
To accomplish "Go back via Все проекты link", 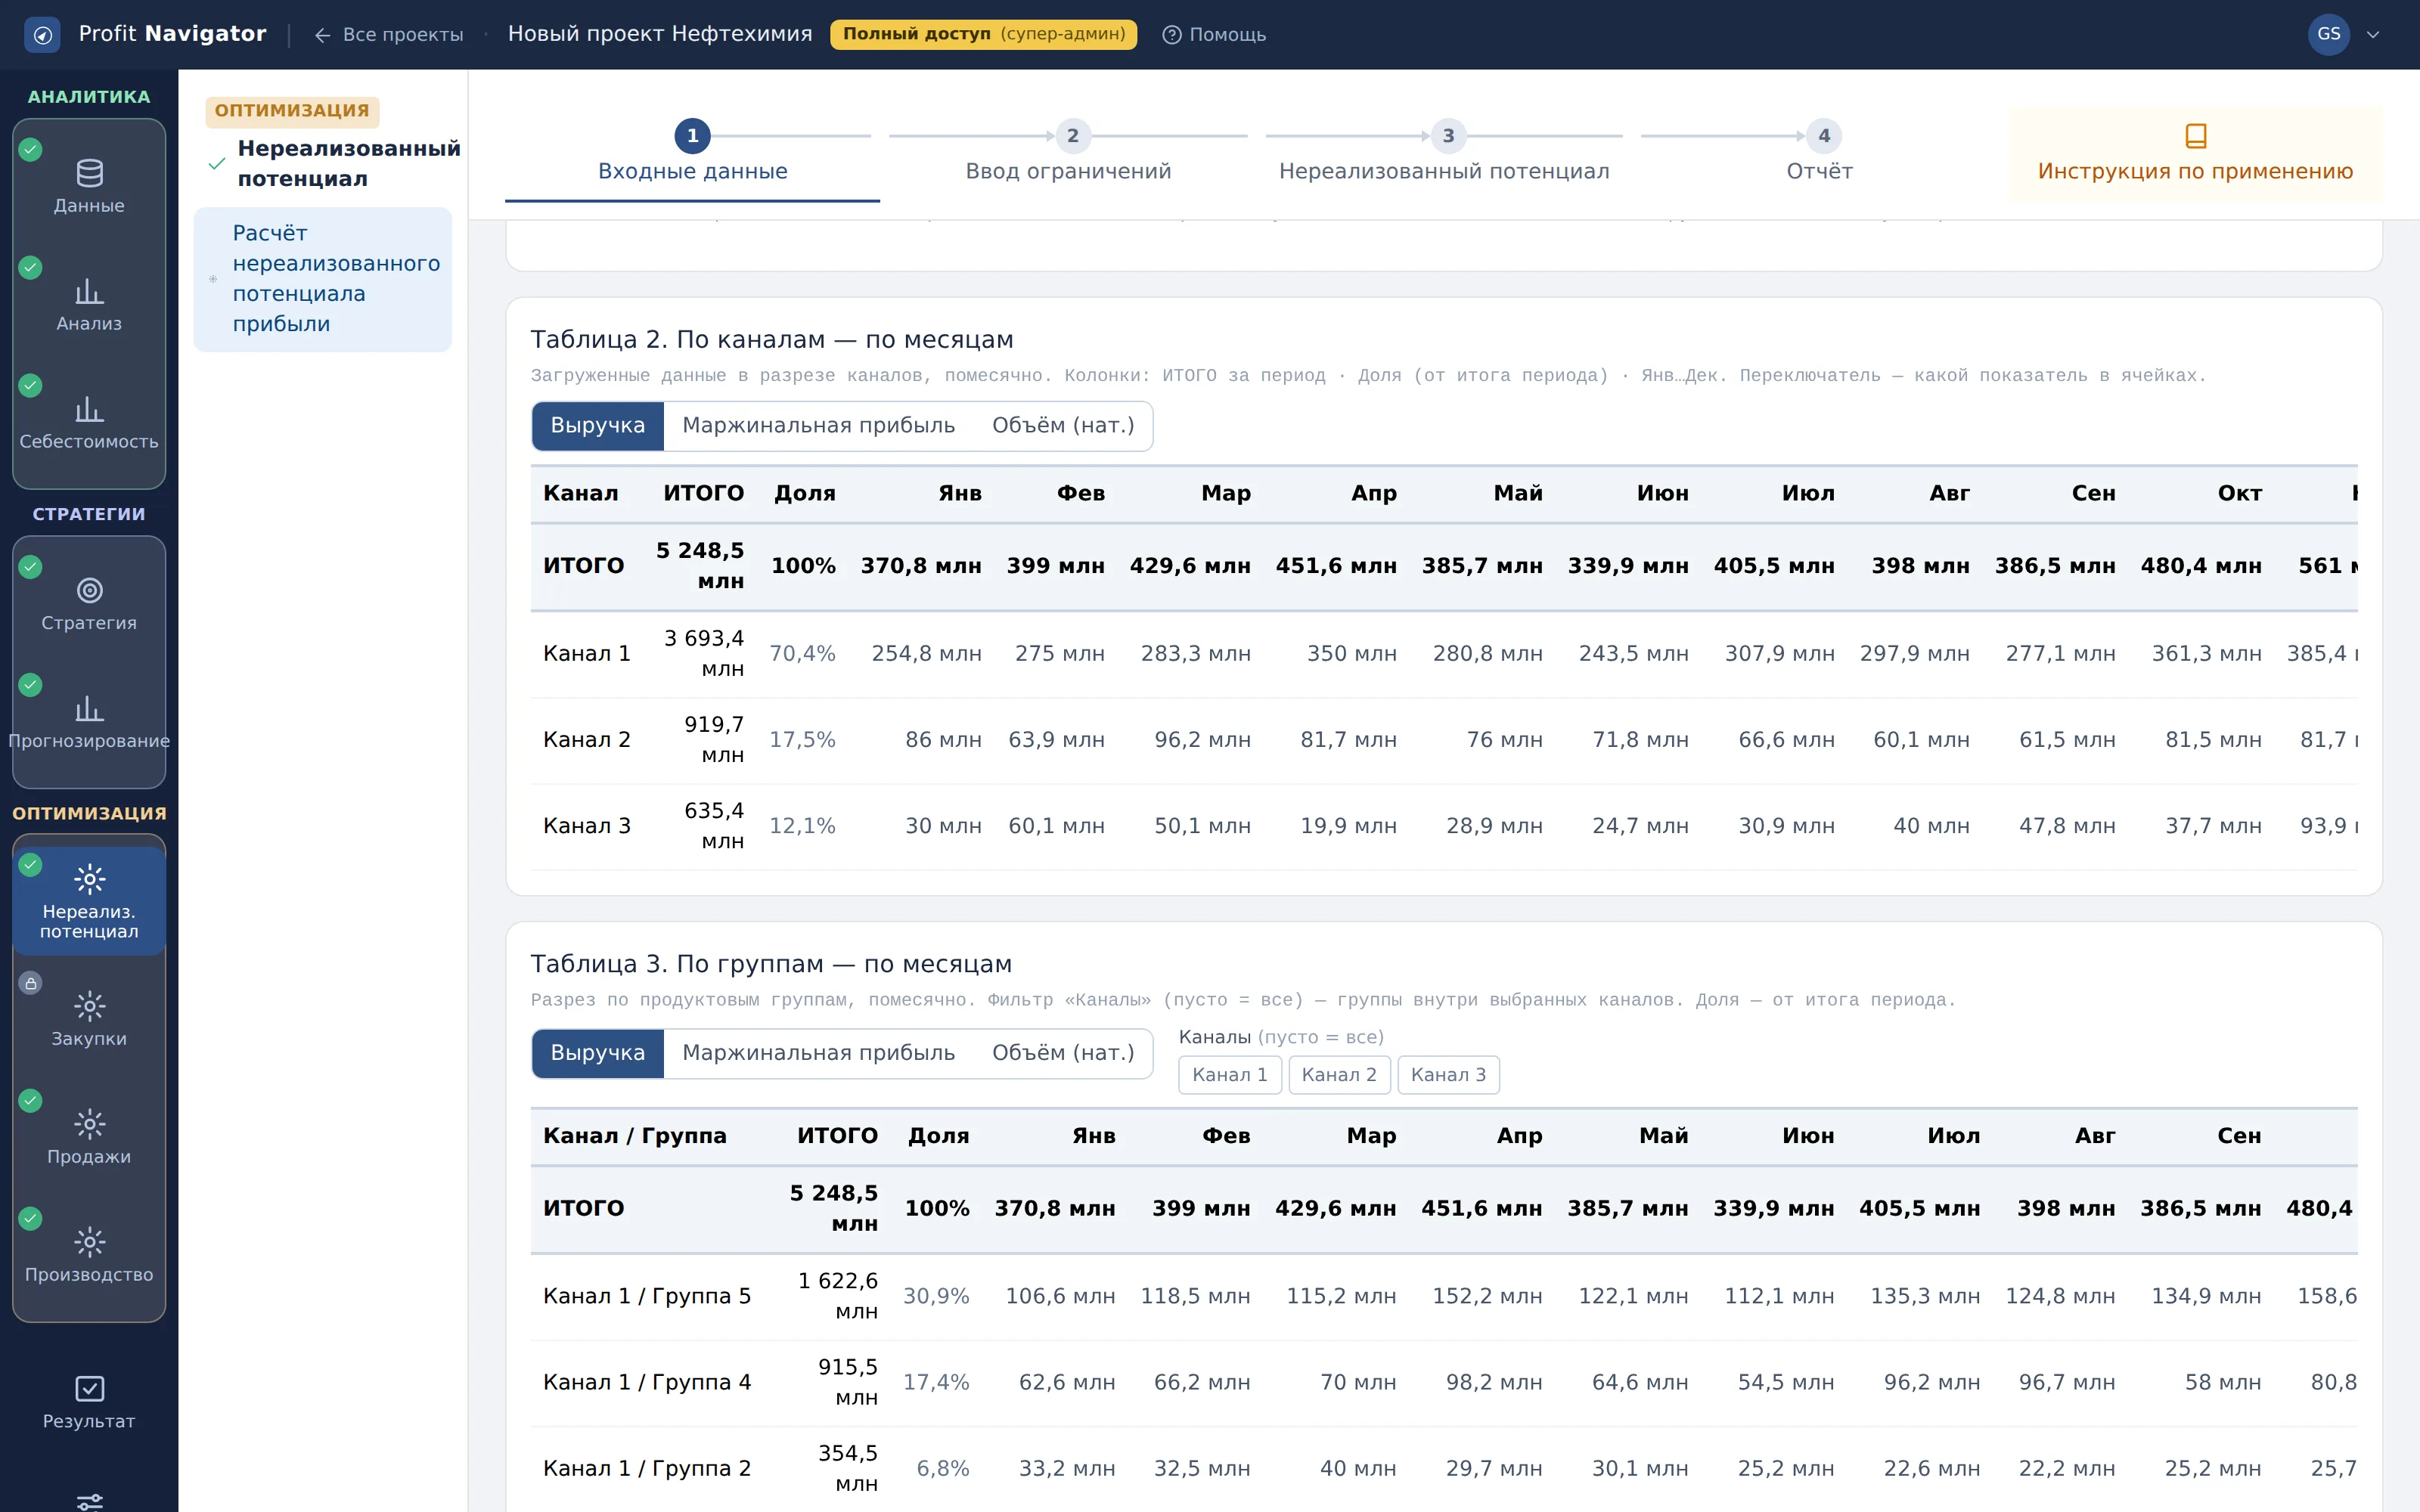I will pyautogui.click(x=388, y=35).
